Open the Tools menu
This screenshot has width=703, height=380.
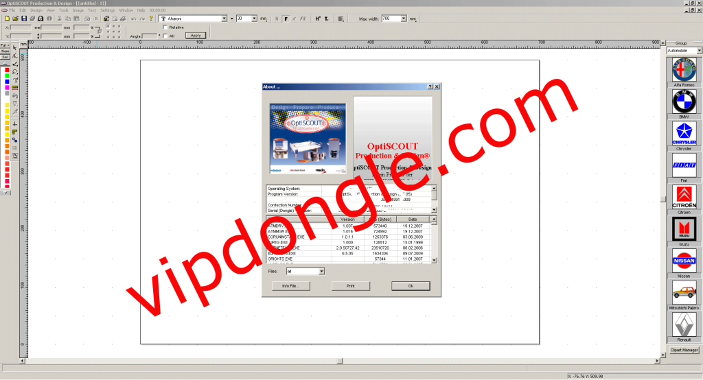point(64,10)
